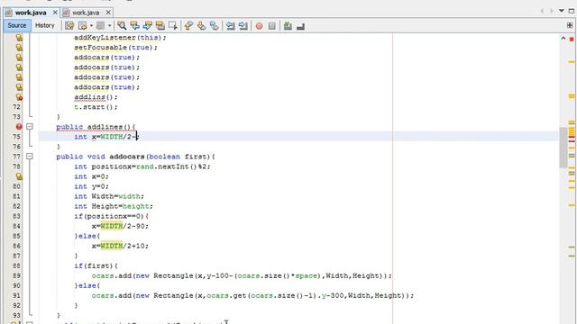Click 'addlins();' underlined call
Screen dimensions: 577x324
click(x=96, y=97)
